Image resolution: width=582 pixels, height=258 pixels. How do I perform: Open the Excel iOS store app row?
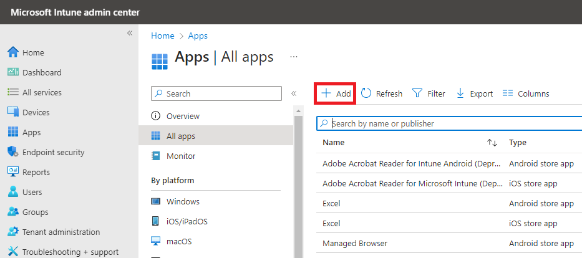pyautogui.click(x=449, y=224)
